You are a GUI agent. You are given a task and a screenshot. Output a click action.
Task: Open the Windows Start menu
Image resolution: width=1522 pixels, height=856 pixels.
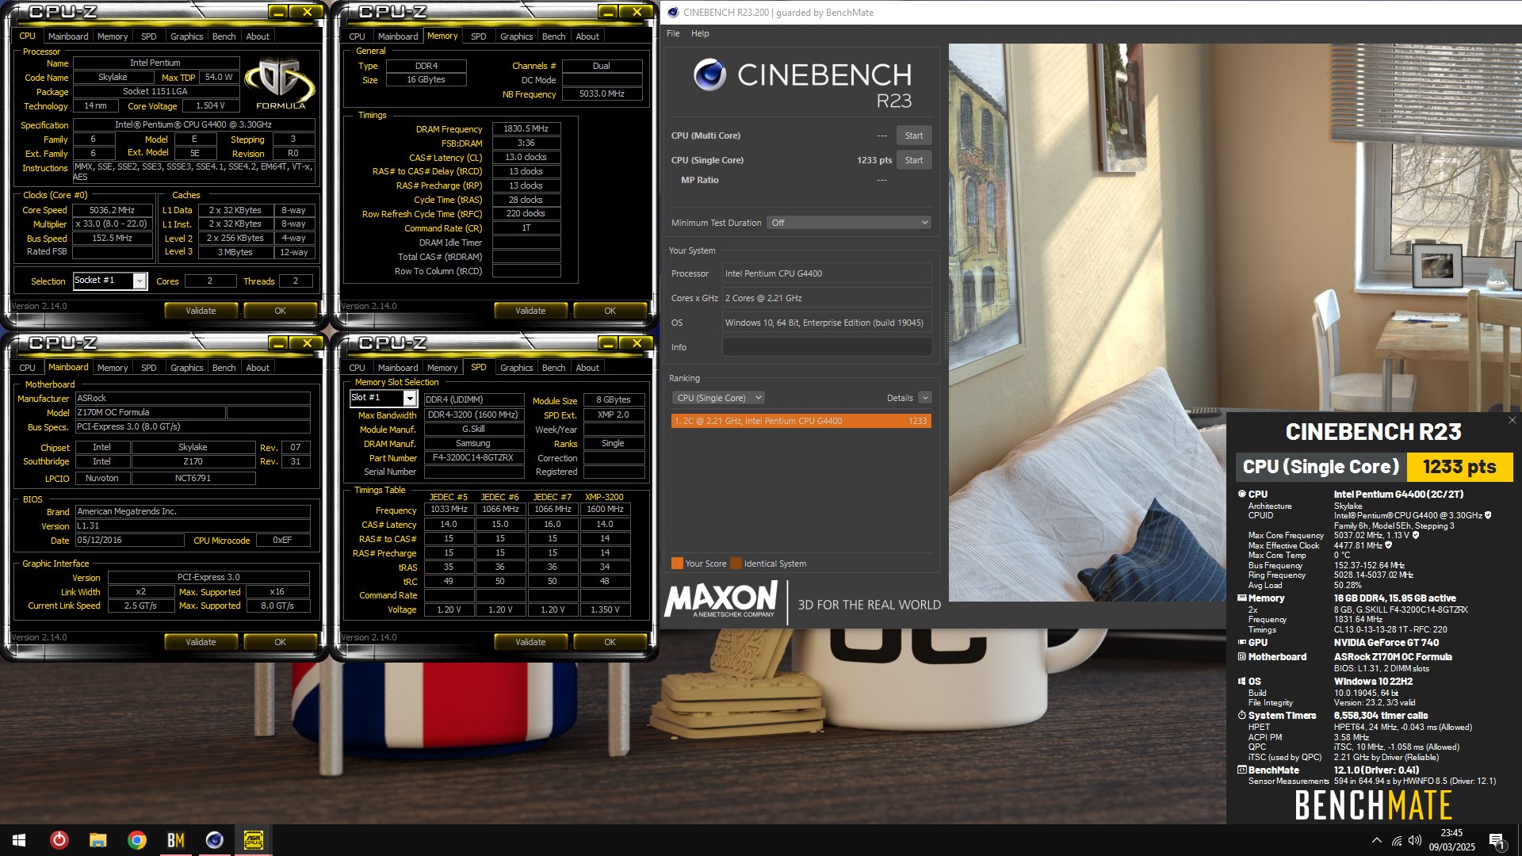19,840
